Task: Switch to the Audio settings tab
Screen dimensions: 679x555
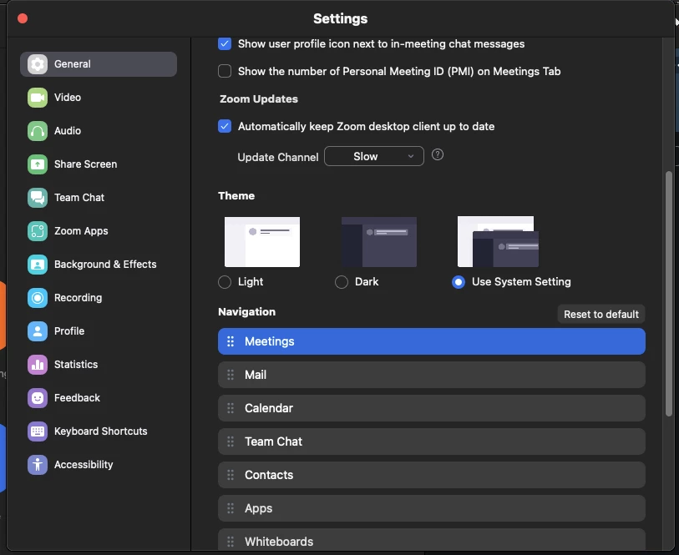Action: point(99,131)
